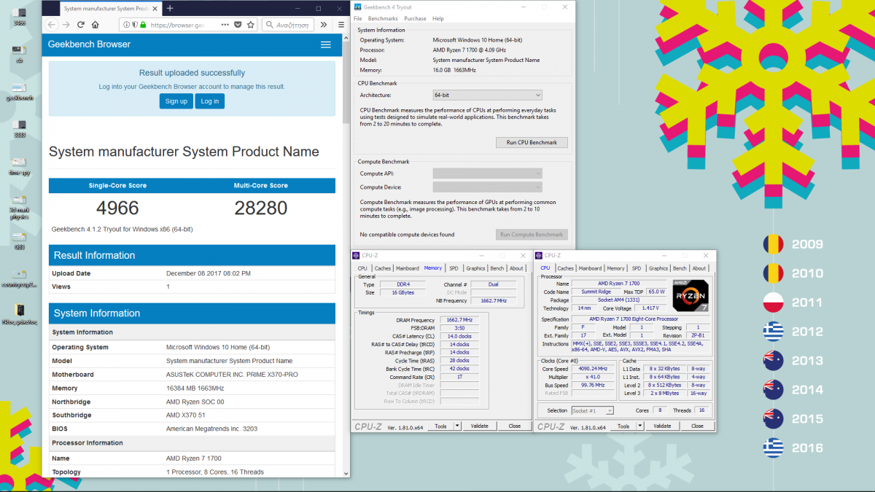Click Run Compute Benchmark button

coord(532,235)
